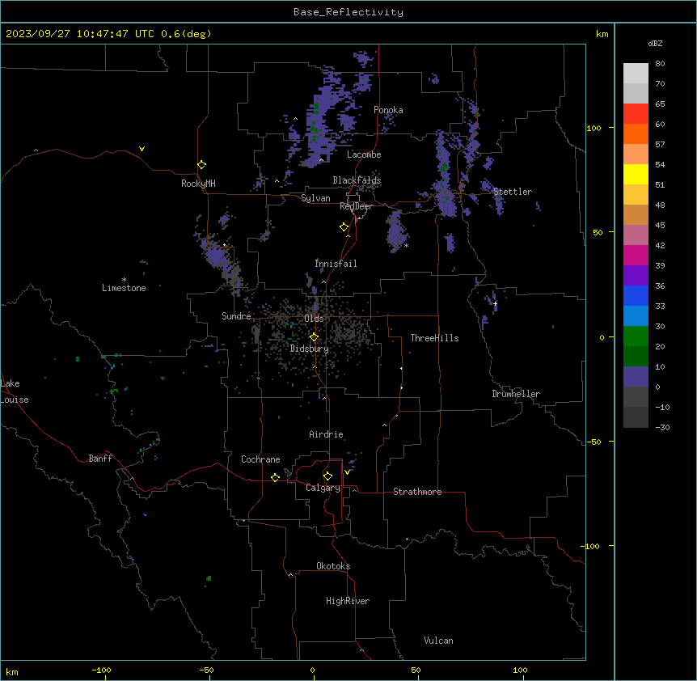The width and height of the screenshot is (697, 681).
Task: Click the HighRiver label
Action: [348, 601]
